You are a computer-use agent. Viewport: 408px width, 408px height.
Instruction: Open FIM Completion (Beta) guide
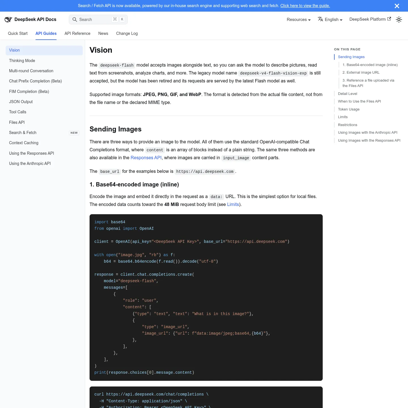point(44,92)
